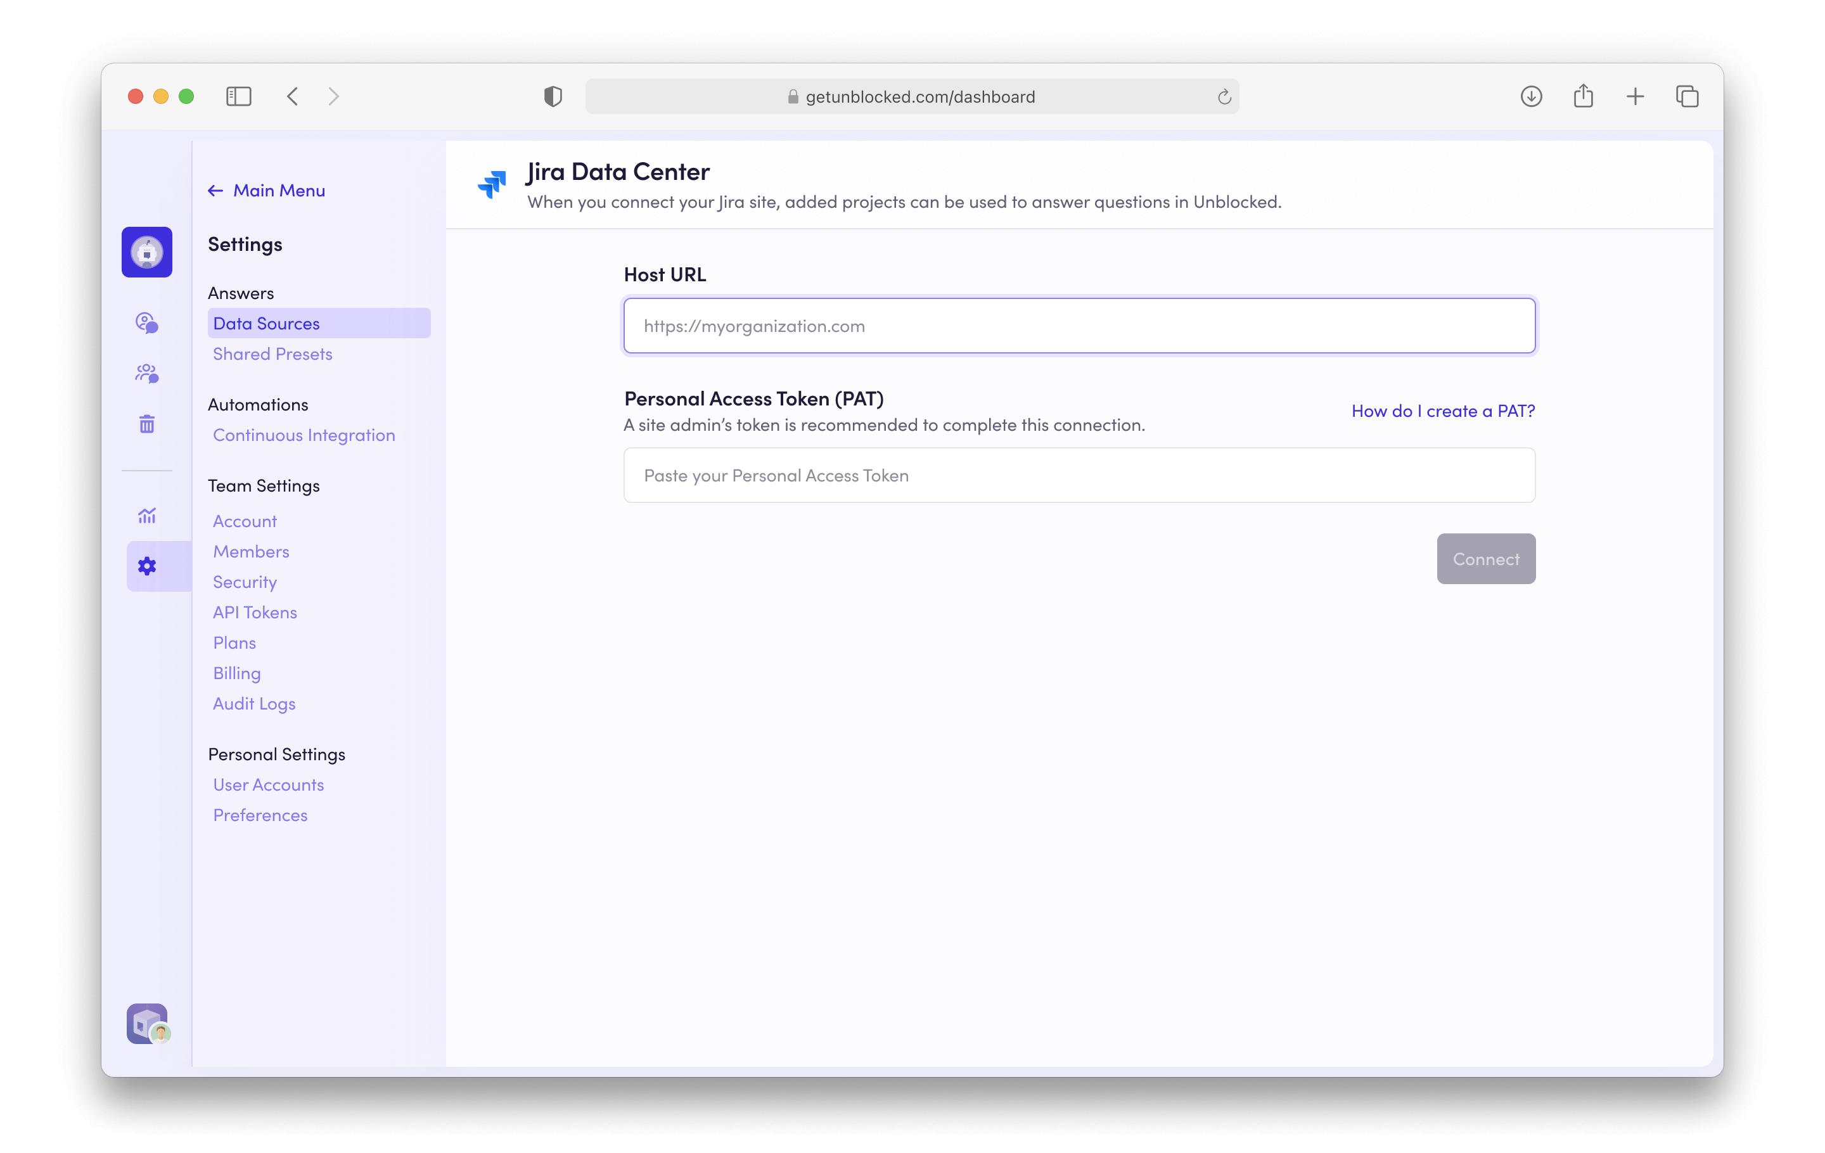Image resolution: width=1825 pixels, height=1153 pixels.
Task: Click the Jira logo in the header
Action: point(492,184)
